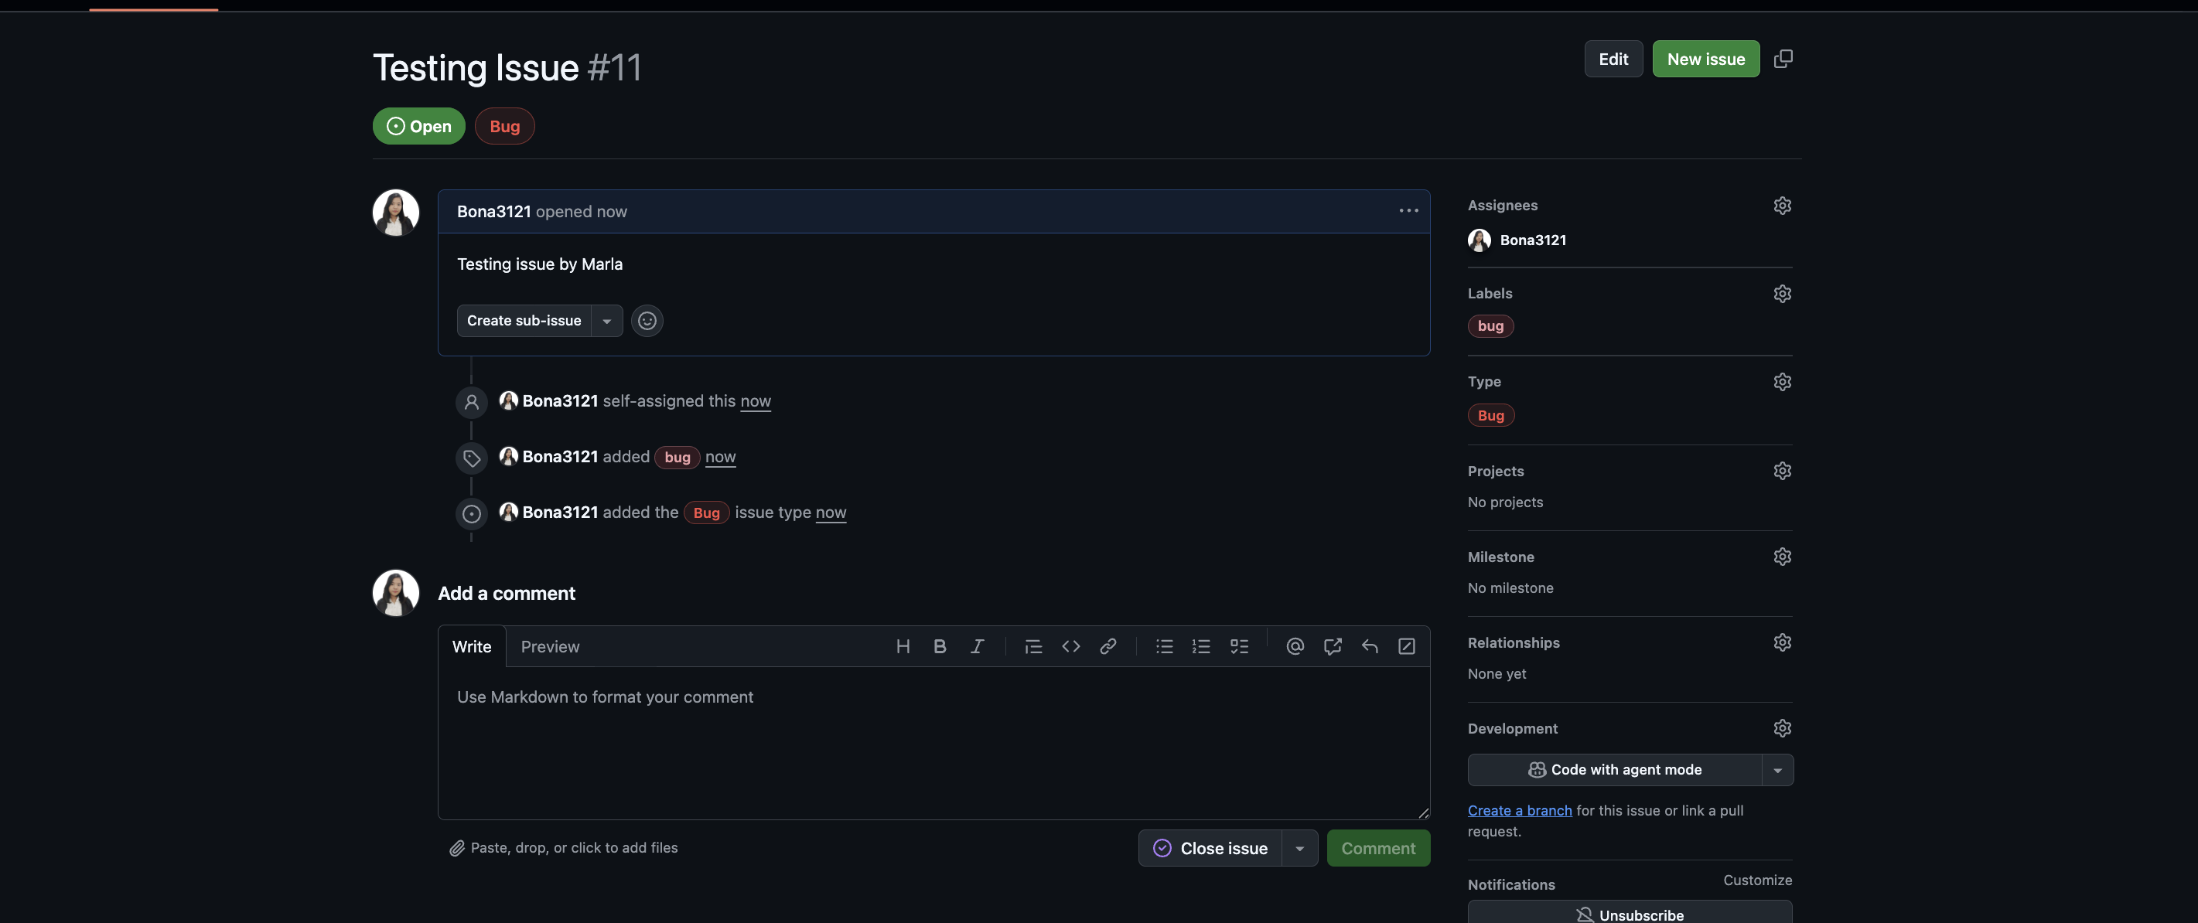Image resolution: width=2198 pixels, height=923 pixels.
Task: Click the comment text area
Action: pyautogui.click(x=933, y=742)
